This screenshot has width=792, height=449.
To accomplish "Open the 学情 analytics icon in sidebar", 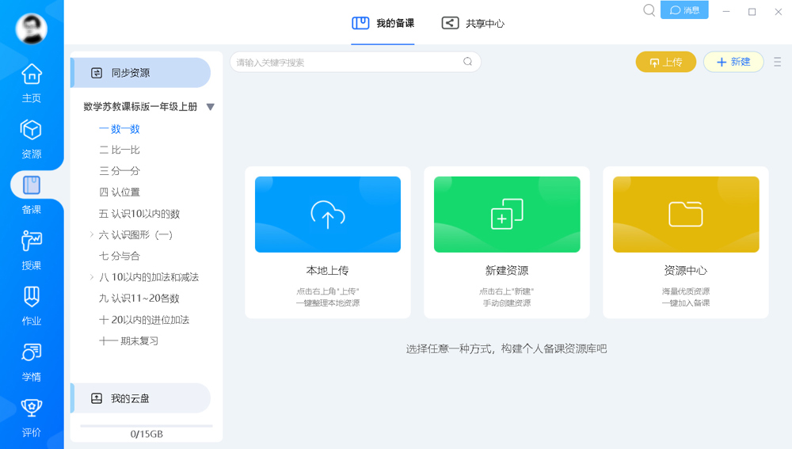I will (x=32, y=353).
